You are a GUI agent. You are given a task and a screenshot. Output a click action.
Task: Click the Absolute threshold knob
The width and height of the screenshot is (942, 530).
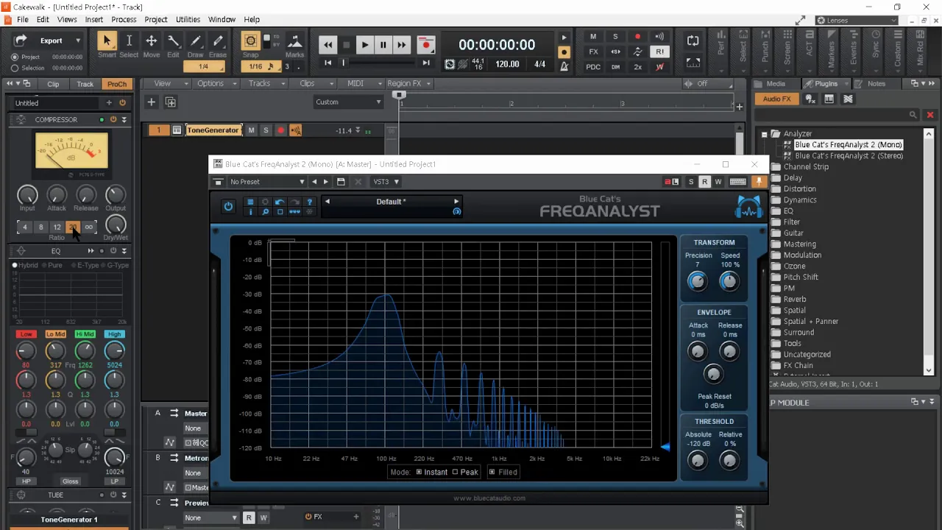pyautogui.click(x=696, y=460)
